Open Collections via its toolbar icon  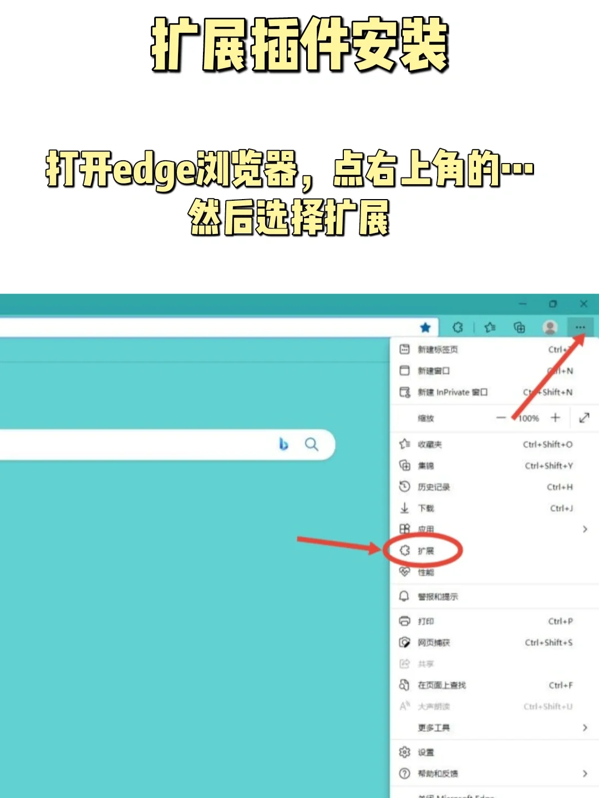[520, 328]
